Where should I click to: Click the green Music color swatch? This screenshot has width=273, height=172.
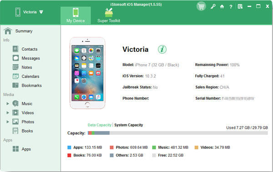pyautogui.click(x=154, y=147)
